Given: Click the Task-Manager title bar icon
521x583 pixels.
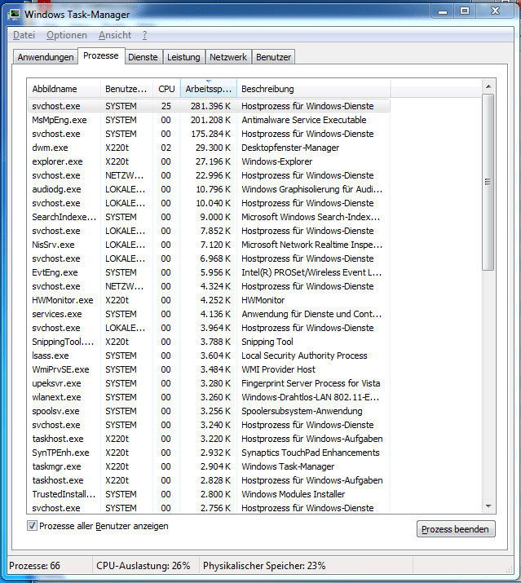Looking at the screenshot, I should (14, 15).
